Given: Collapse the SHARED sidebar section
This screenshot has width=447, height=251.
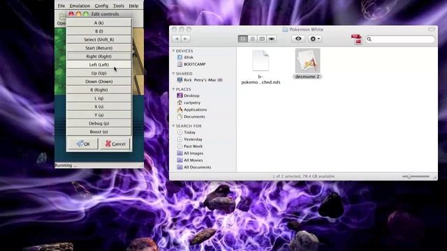Looking at the screenshot, I should [x=173, y=73].
